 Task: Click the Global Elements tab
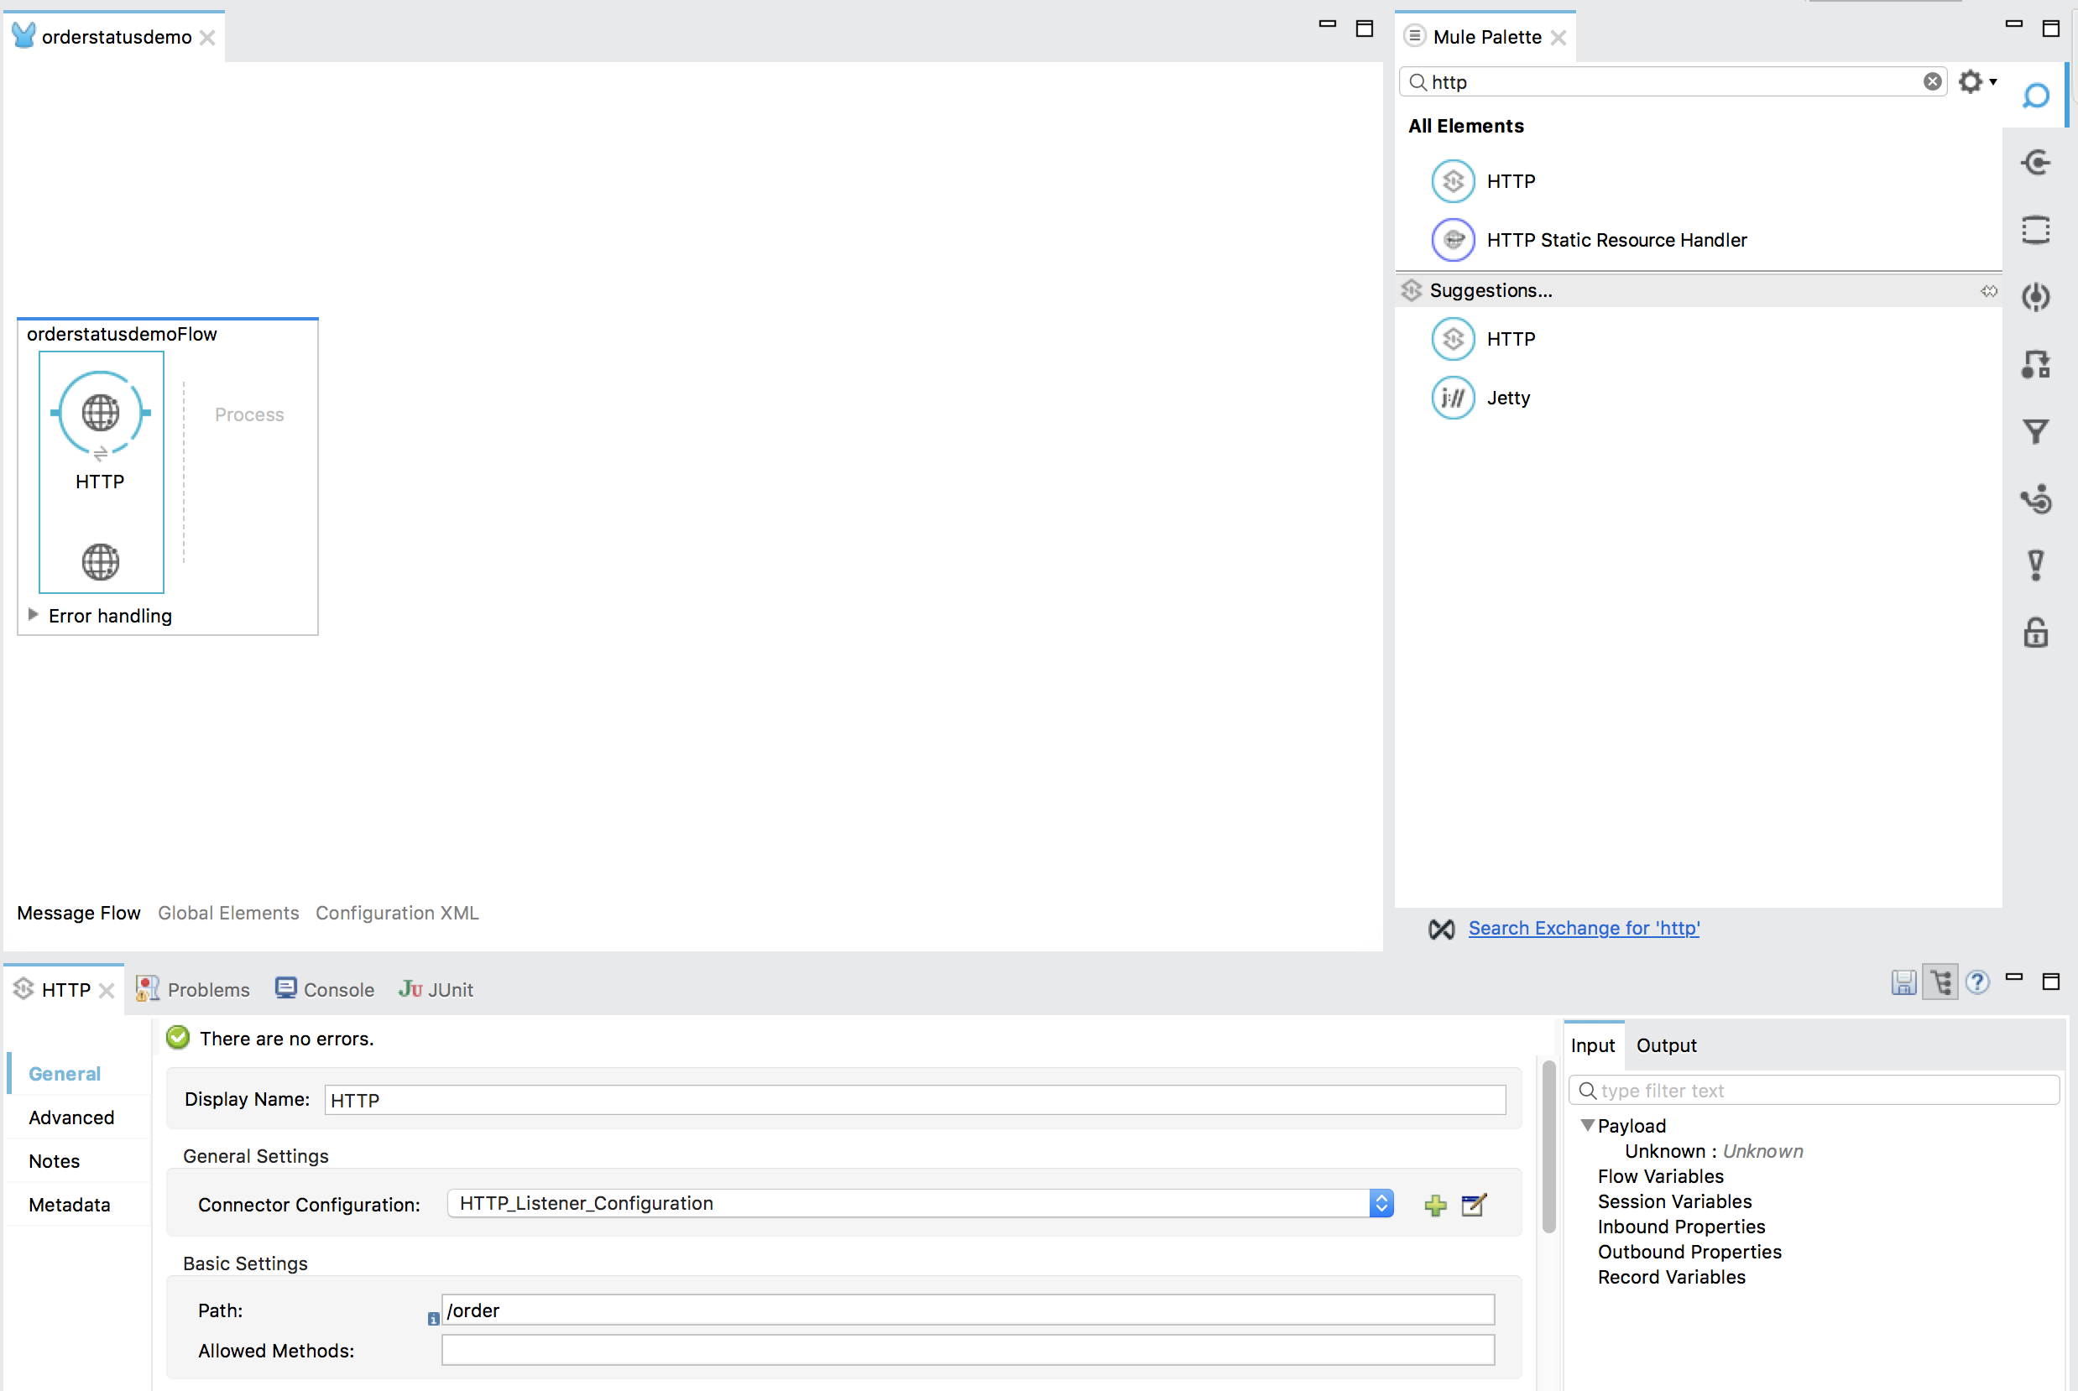tap(228, 911)
